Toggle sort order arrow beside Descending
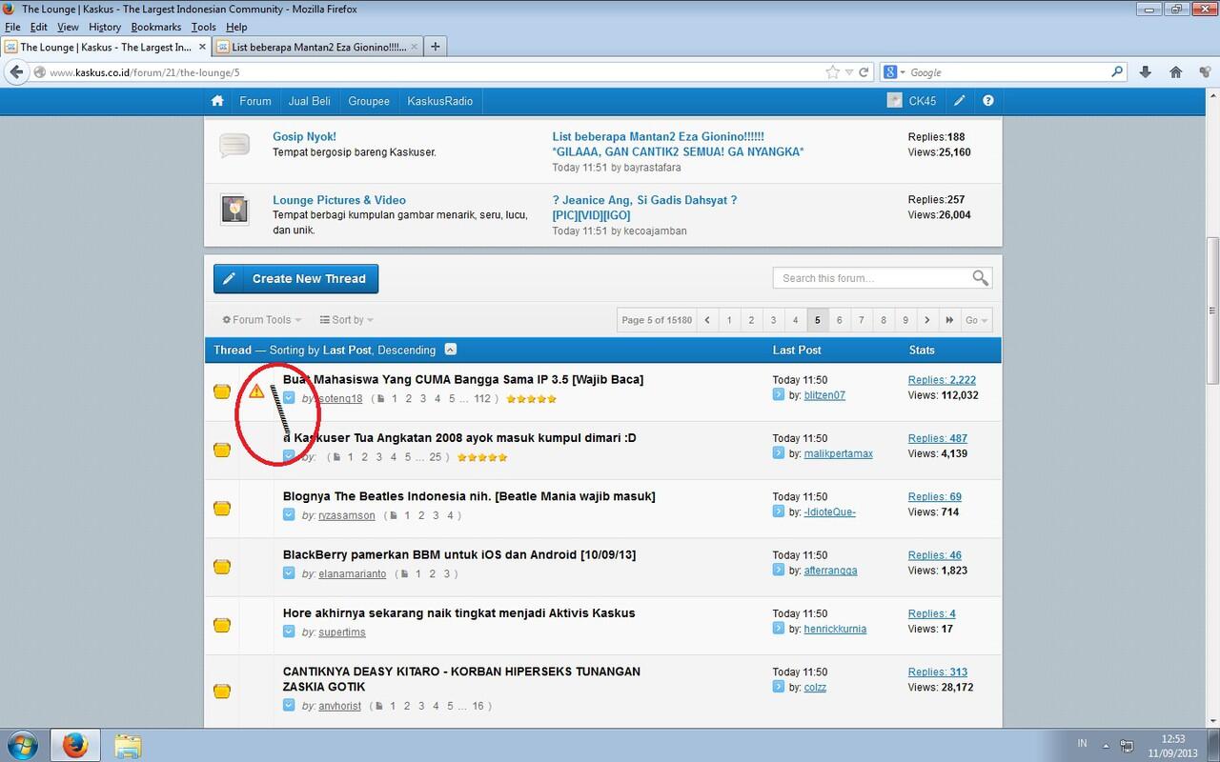This screenshot has width=1220, height=762. click(x=451, y=350)
